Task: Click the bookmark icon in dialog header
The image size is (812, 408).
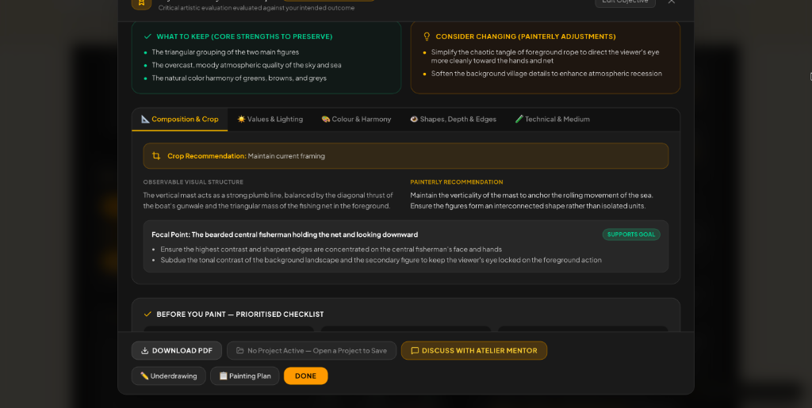Action: click(141, 2)
